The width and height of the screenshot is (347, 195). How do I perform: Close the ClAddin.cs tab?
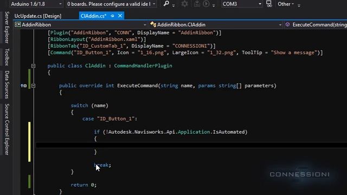[x=120, y=16]
